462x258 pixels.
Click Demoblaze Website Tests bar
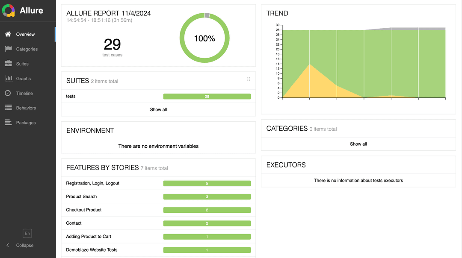207,250
